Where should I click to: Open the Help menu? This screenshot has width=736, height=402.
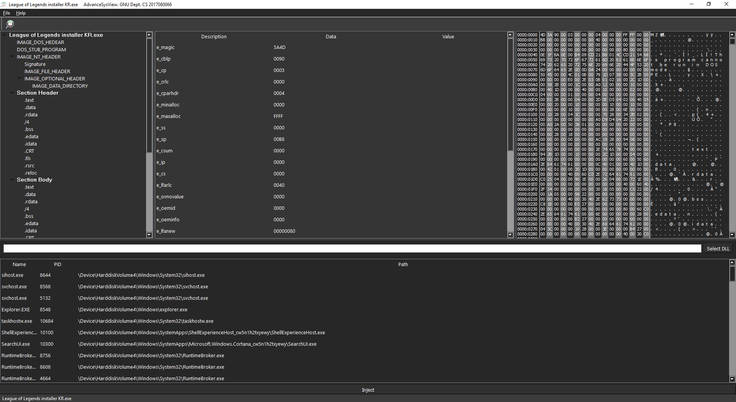tap(21, 13)
